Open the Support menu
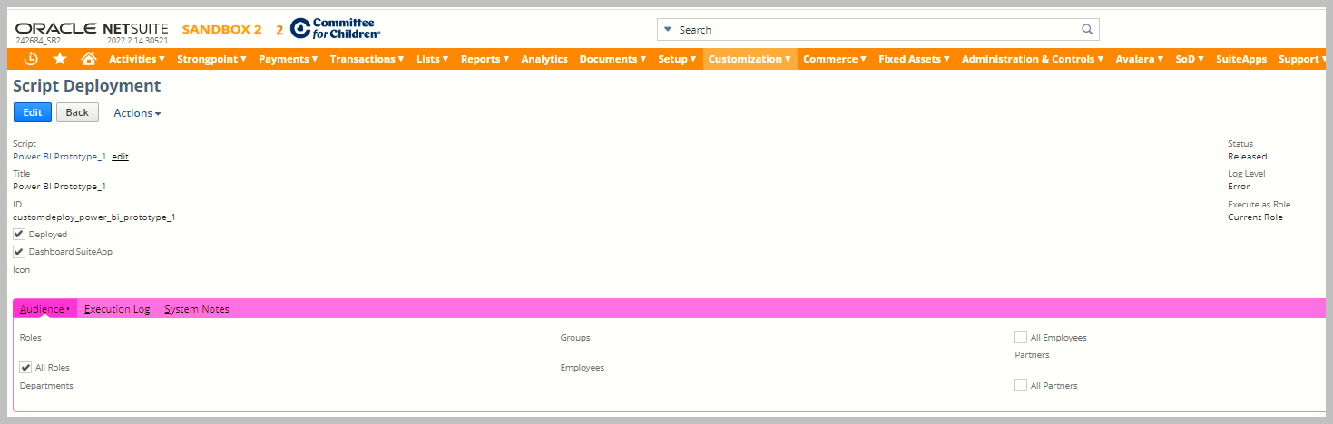 point(1300,59)
